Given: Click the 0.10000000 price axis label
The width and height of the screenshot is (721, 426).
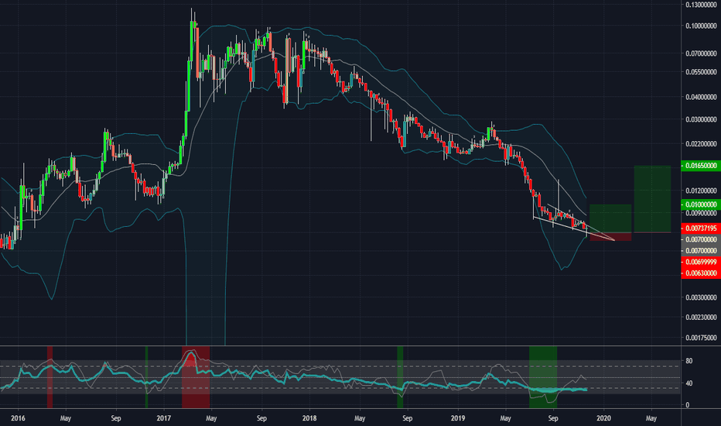Looking at the screenshot, I should (x=701, y=26).
